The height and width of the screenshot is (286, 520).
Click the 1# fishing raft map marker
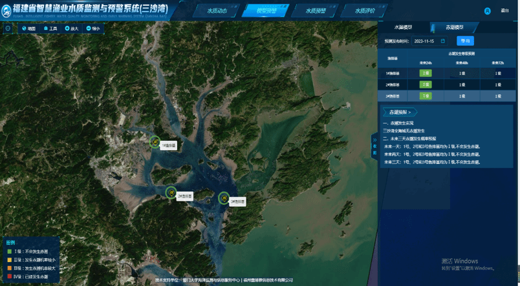pos(155,142)
